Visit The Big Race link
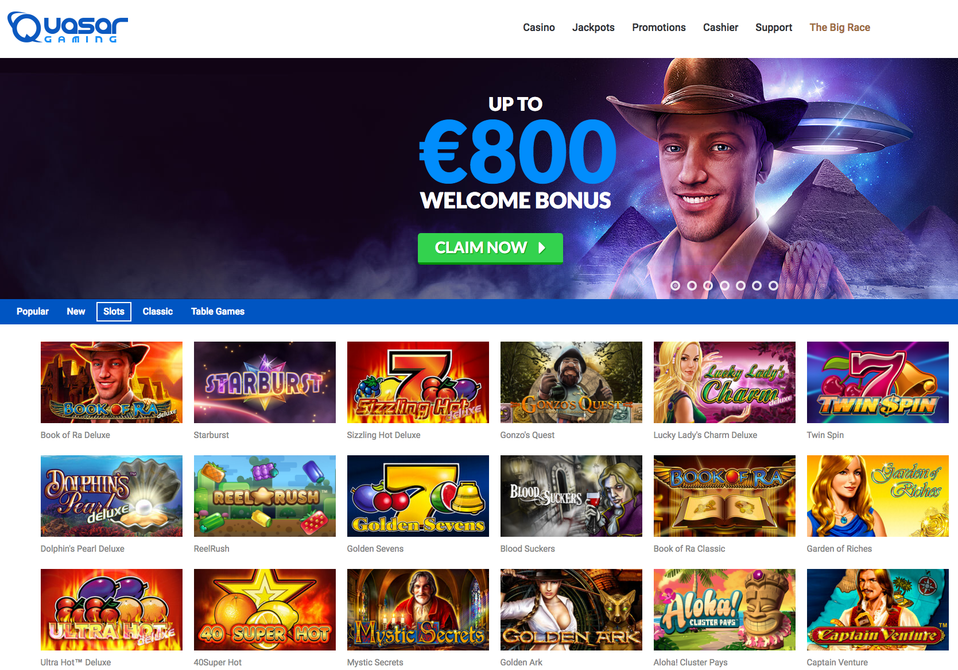Image resolution: width=958 pixels, height=670 pixels. click(x=840, y=28)
